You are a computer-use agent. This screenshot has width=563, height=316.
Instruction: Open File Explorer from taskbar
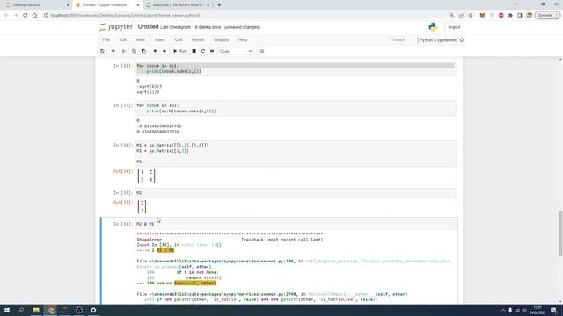click(36, 310)
